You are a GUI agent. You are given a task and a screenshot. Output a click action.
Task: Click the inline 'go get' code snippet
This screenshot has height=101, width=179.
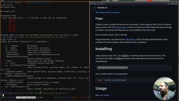pos(125,56)
